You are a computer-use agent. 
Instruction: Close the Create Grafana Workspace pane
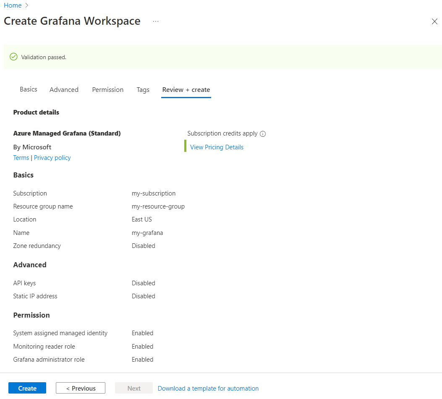click(434, 21)
